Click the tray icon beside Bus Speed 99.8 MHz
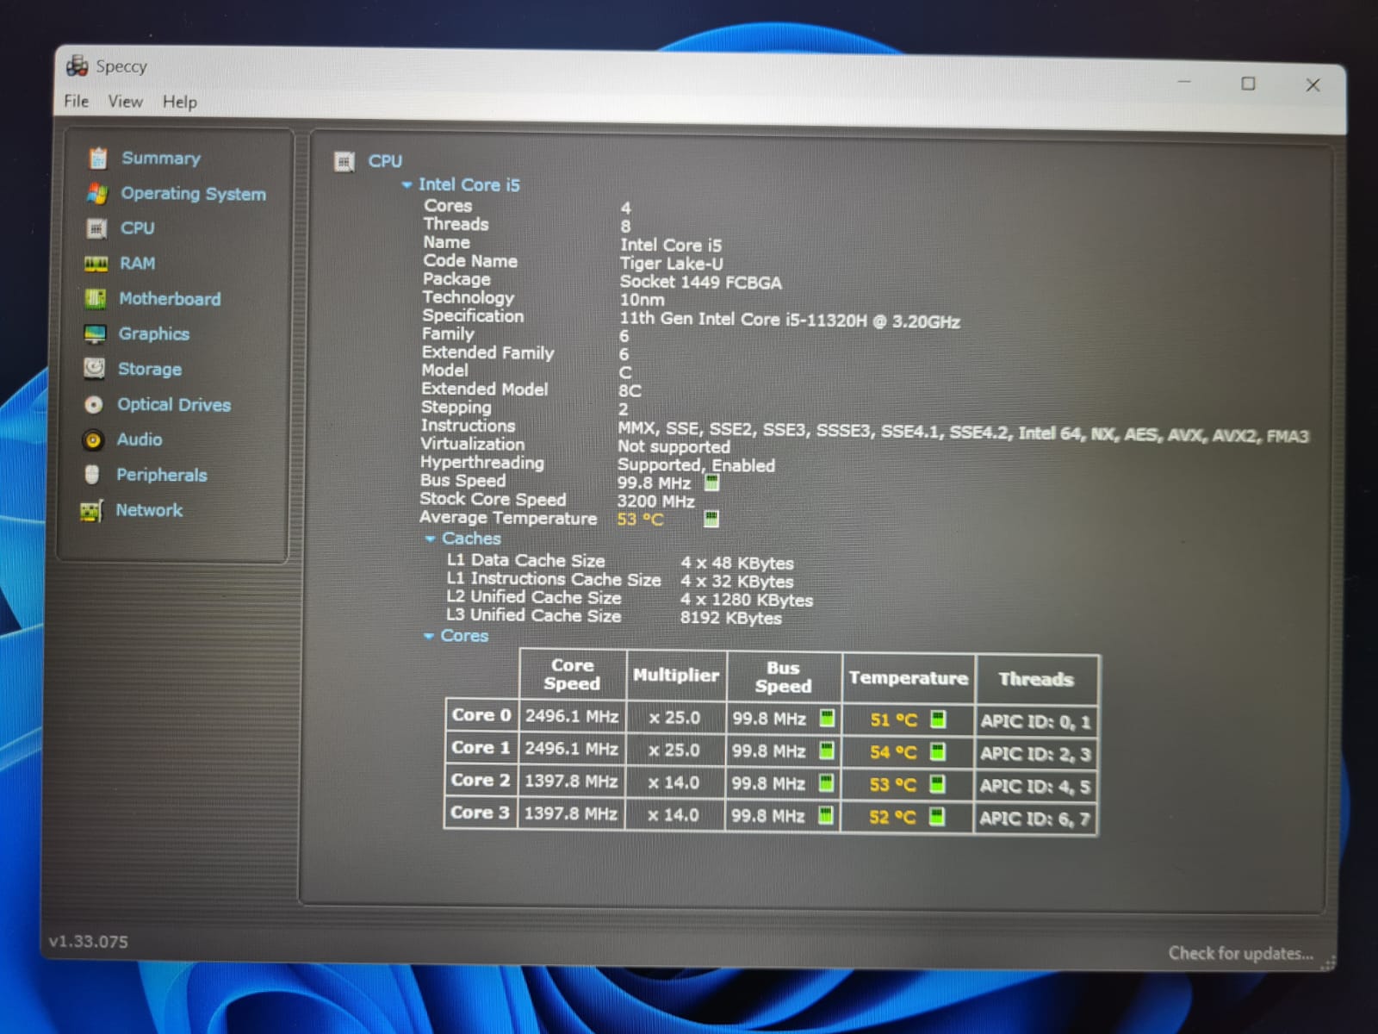The image size is (1378, 1034). 711,483
